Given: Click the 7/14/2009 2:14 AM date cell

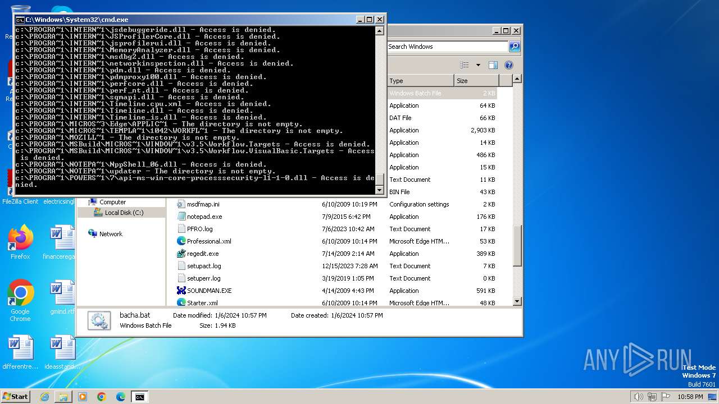Looking at the screenshot, I should point(347,254).
